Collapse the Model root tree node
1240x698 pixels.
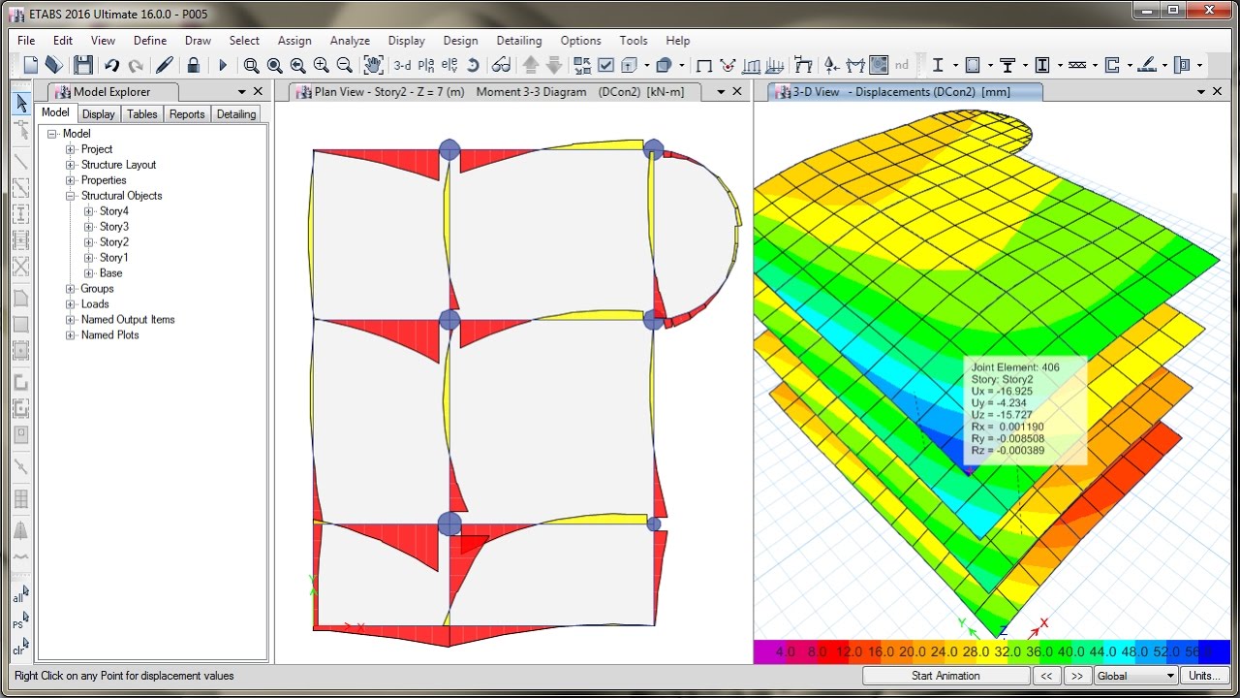point(52,134)
